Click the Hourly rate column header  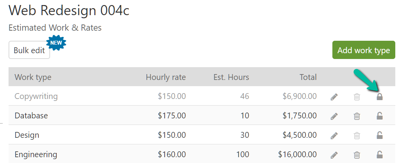[x=166, y=77]
